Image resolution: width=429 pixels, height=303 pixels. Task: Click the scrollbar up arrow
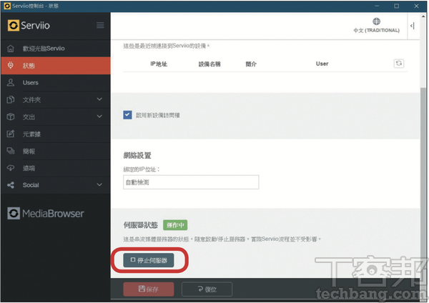point(423,16)
